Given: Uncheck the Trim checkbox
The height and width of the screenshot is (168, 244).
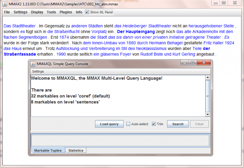Looking at the screenshot, I should pos(154,124).
